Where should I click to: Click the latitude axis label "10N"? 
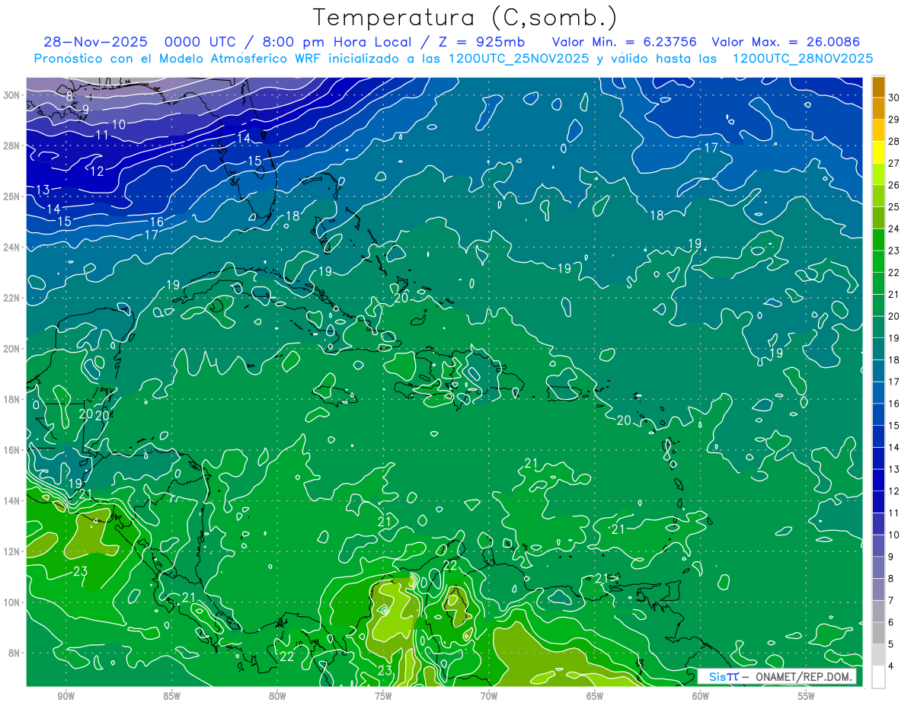(13, 602)
